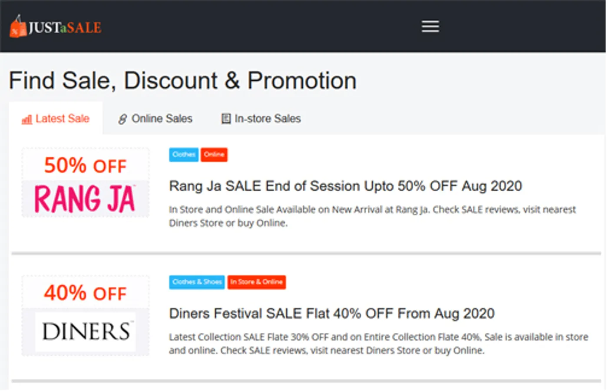
Task: Switch to the Online Sales tab
Action: pyautogui.click(x=162, y=119)
